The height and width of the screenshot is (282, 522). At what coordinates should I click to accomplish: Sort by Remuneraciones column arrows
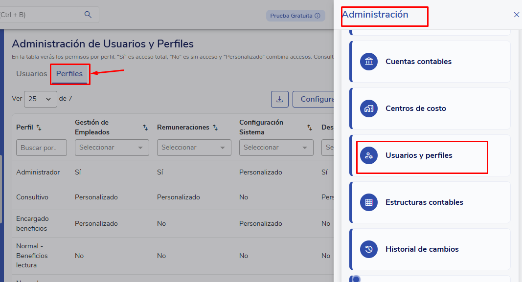tap(215, 128)
